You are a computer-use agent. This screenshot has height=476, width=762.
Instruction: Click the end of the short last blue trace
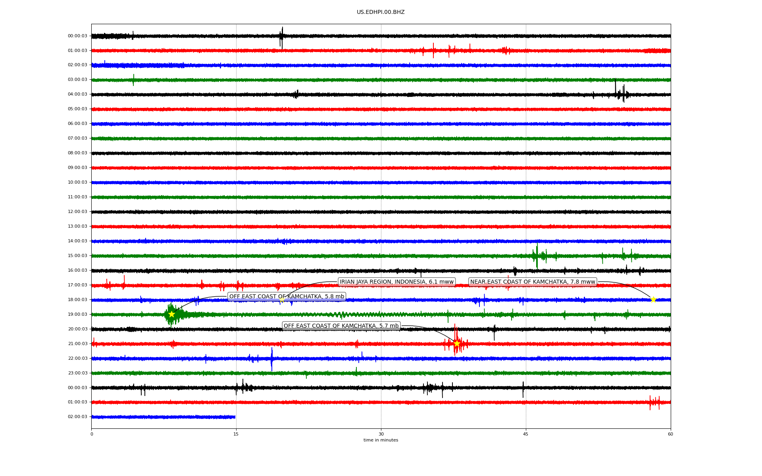(235, 417)
